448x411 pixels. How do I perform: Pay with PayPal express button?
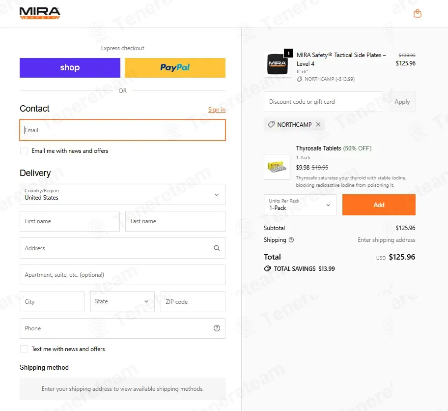tap(175, 68)
